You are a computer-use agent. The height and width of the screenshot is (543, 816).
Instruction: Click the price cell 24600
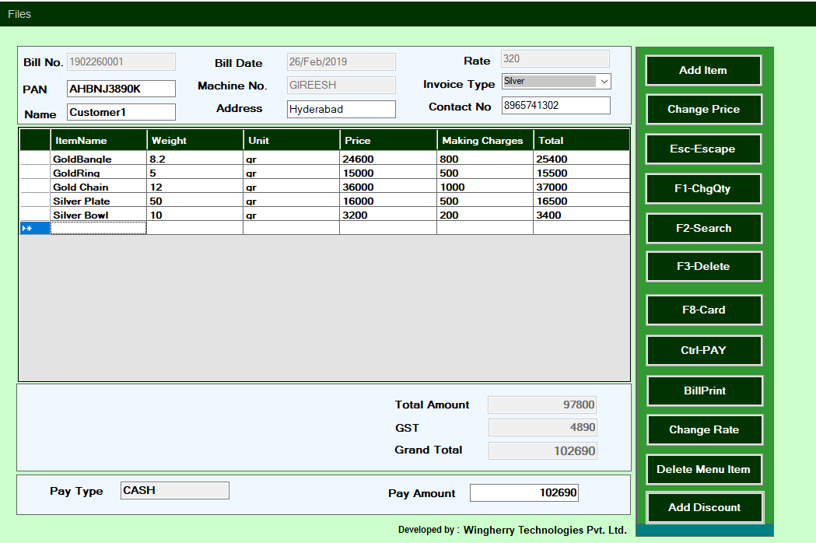click(388, 158)
